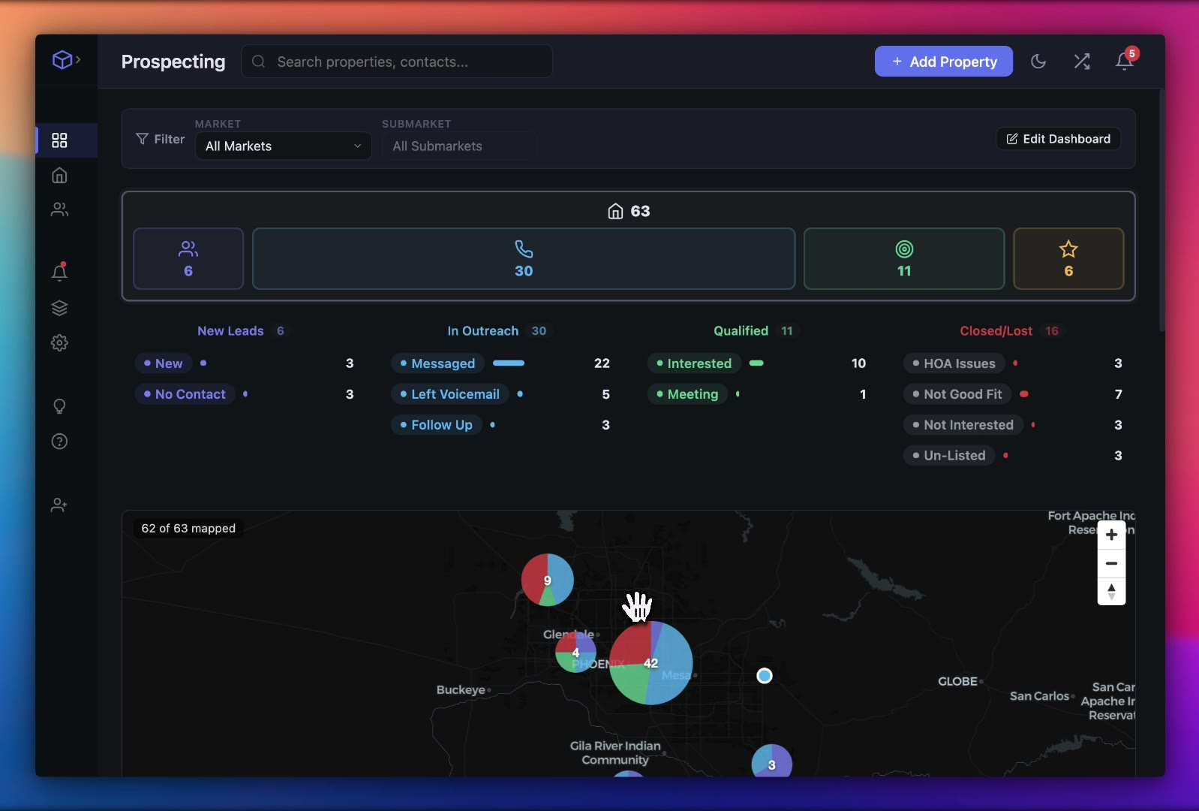The width and height of the screenshot is (1199, 811).
Task: Click the Interested count 10
Action: click(858, 363)
